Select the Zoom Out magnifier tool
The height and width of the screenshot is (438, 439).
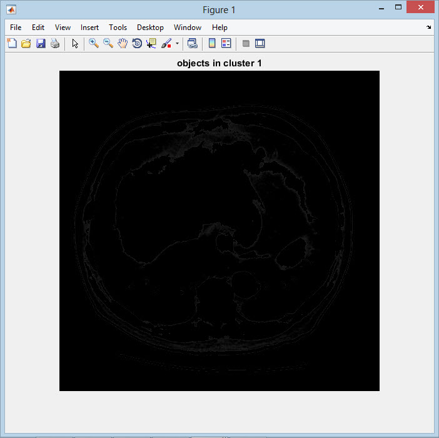pyautogui.click(x=108, y=43)
